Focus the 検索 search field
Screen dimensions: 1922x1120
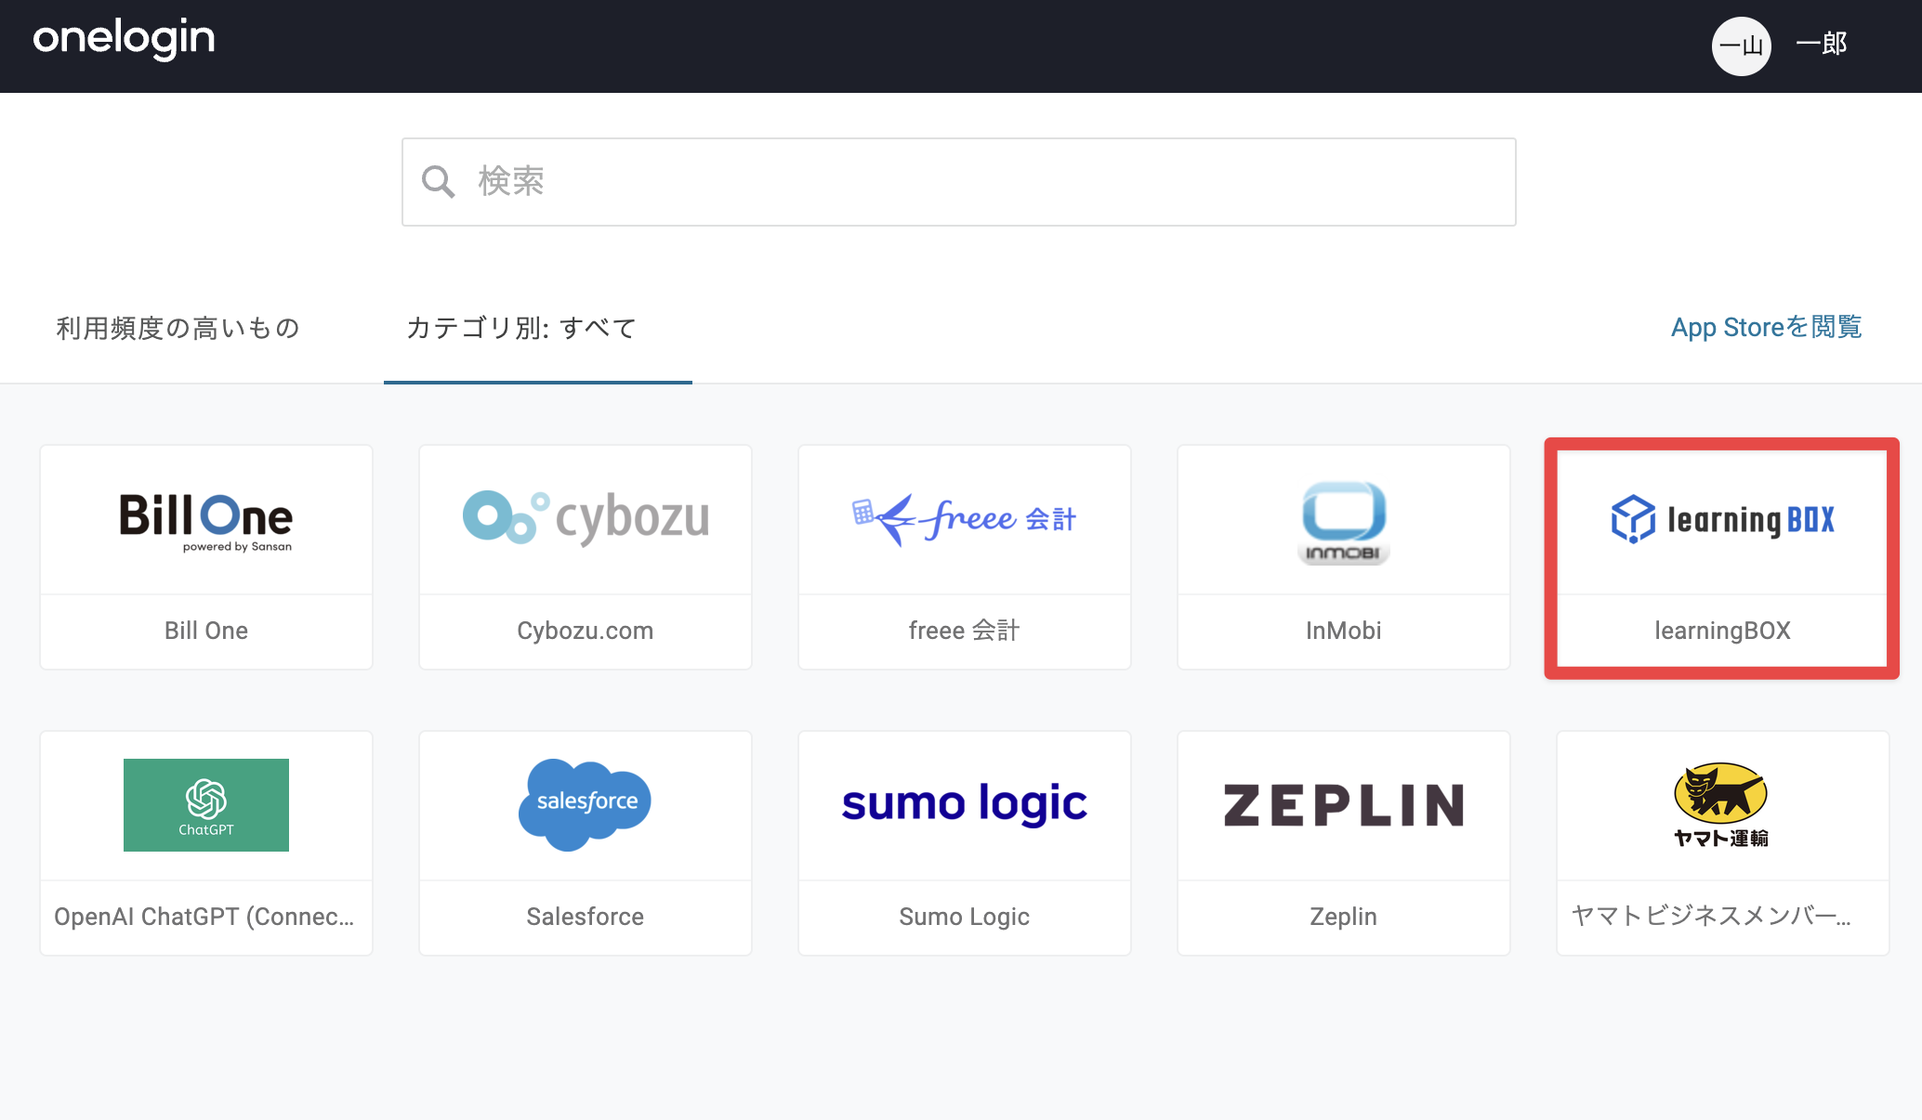[958, 182]
